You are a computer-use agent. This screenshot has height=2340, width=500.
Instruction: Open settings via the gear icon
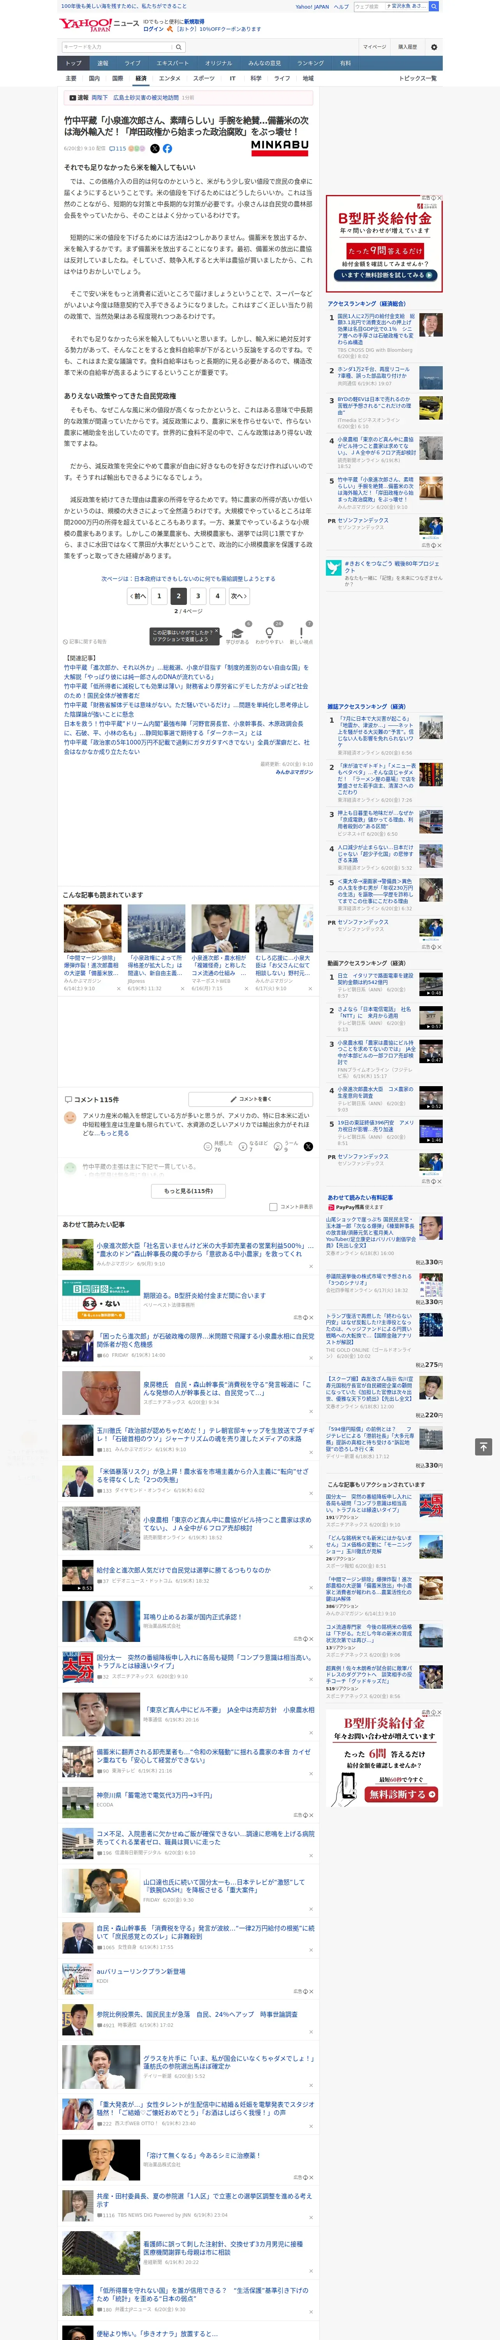tap(434, 47)
